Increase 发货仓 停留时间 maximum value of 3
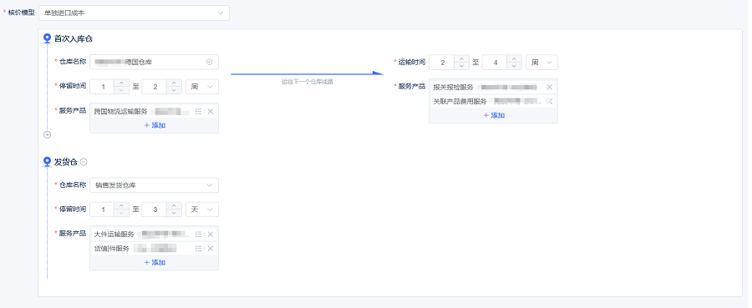Image resolution: width=752 pixels, height=308 pixels. tap(174, 205)
